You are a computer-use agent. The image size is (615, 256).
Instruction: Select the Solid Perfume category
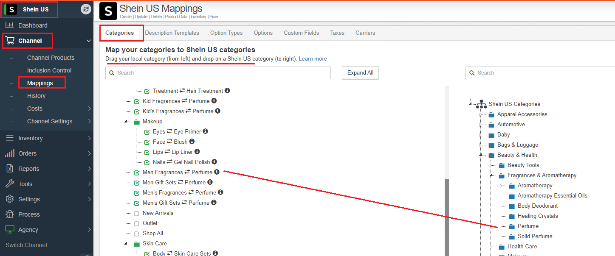(x=535, y=237)
